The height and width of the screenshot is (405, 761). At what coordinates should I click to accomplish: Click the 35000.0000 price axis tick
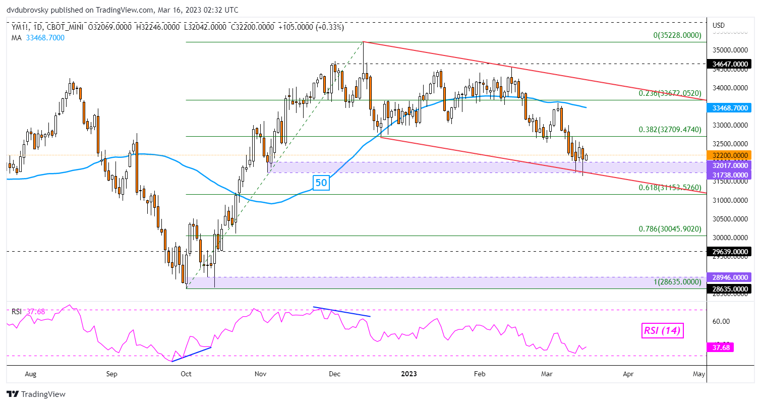pyautogui.click(x=730, y=50)
